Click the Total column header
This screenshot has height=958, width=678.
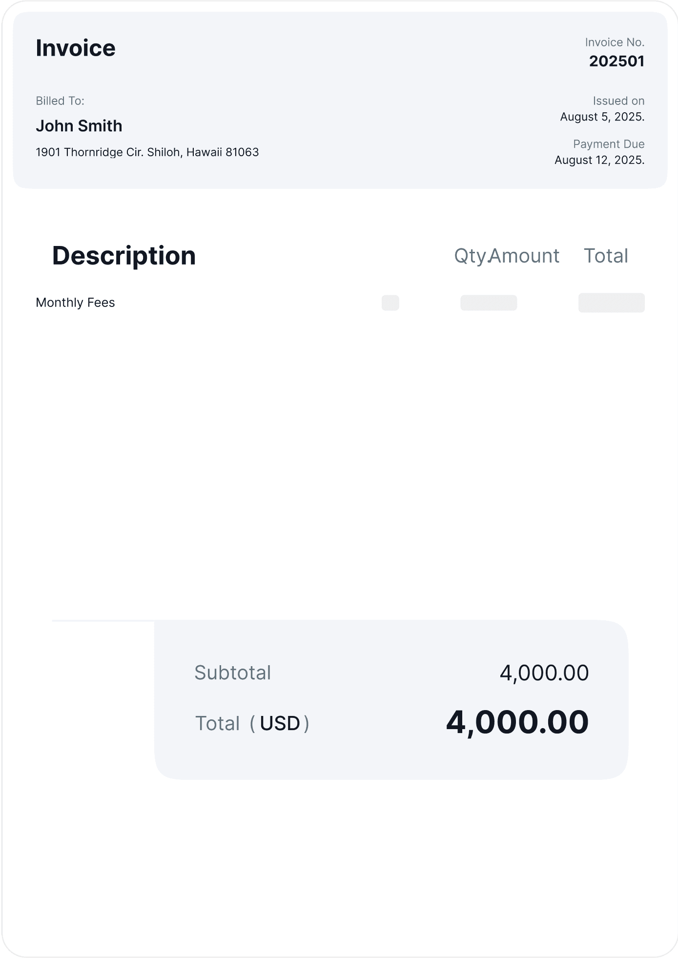tap(606, 256)
